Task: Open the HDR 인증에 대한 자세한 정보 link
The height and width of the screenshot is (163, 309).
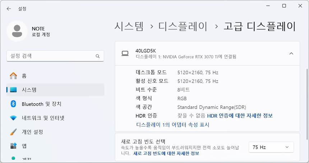Action: click(x=240, y=116)
